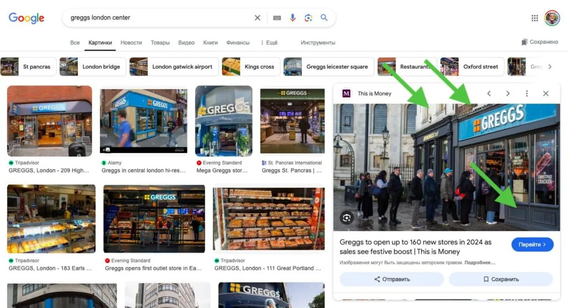Image resolution: width=568 pixels, height=308 pixels.
Task: Click the Отправить share button
Action: (x=392, y=279)
